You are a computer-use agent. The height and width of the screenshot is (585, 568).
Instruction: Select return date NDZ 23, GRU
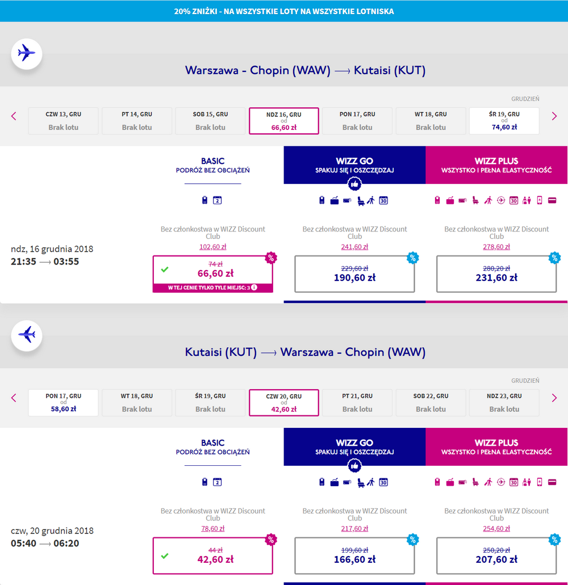pos(504,402)
